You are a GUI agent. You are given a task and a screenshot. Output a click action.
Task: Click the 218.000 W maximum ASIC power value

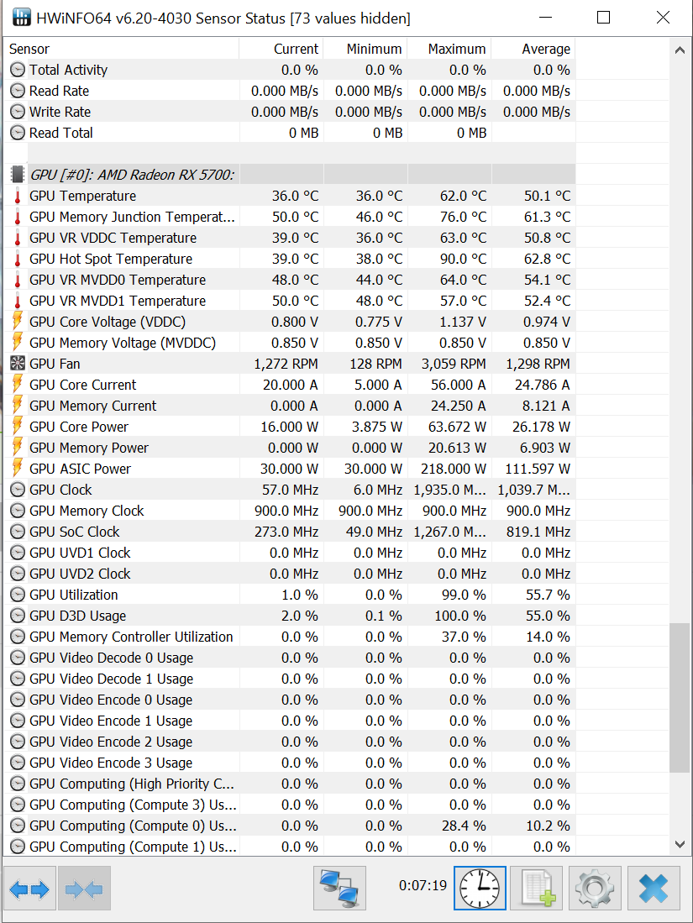coord(454,469)
